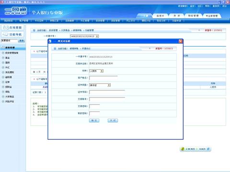The image size is (230, 172).
Task: Open 功能导航 function navigation
Action: (x=12, y=34)
